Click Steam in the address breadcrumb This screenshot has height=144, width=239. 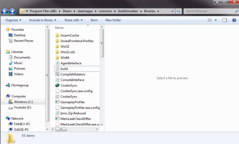point(67,11)
